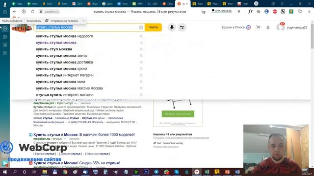The image size is (314, 176).
Task: Open Детские стулья sublink
Action: (x=71, y=154)
